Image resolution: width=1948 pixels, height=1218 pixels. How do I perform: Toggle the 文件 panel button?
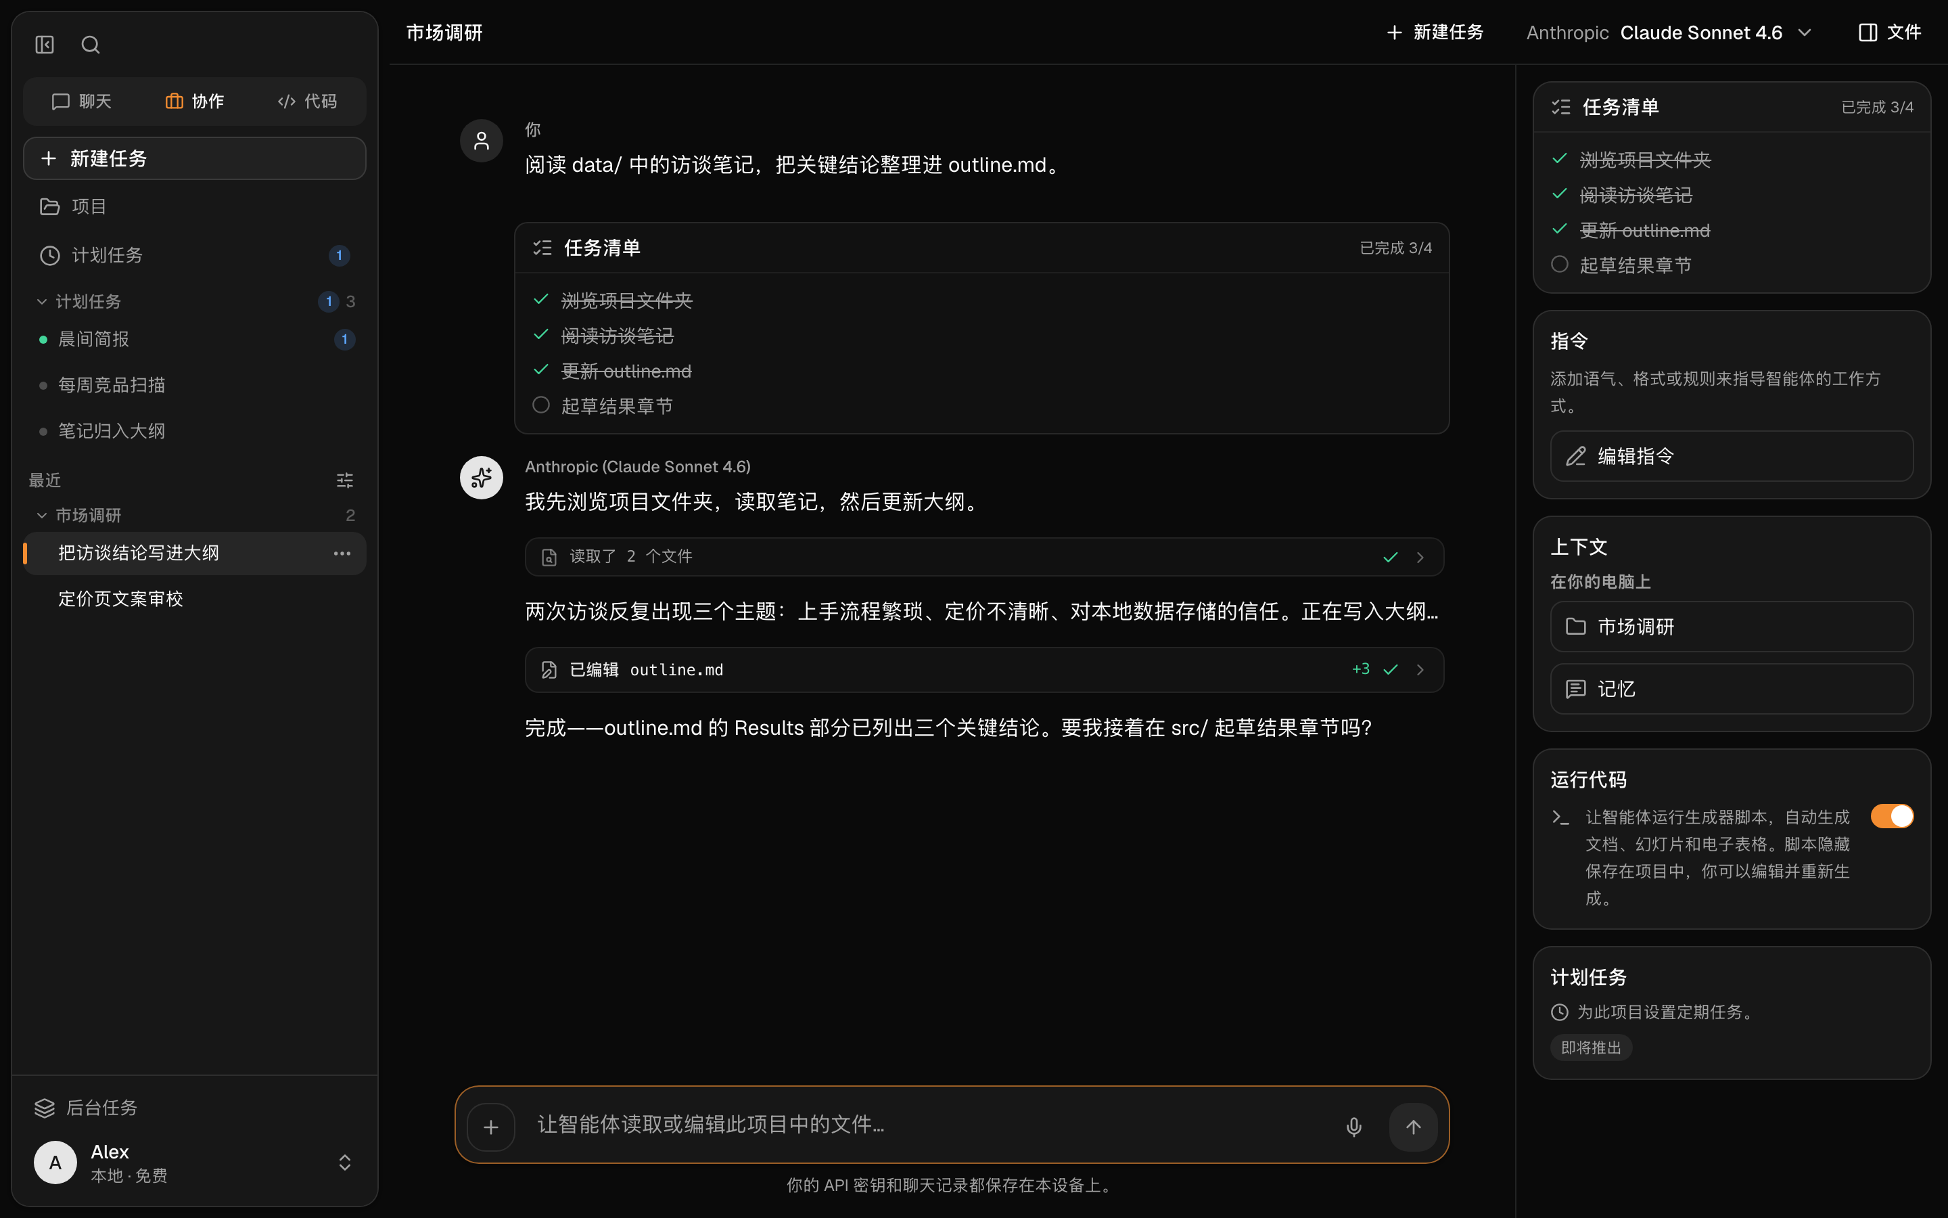coord(1889,32)
